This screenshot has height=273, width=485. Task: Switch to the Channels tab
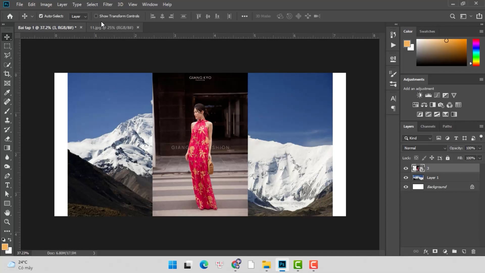[428, 126]
